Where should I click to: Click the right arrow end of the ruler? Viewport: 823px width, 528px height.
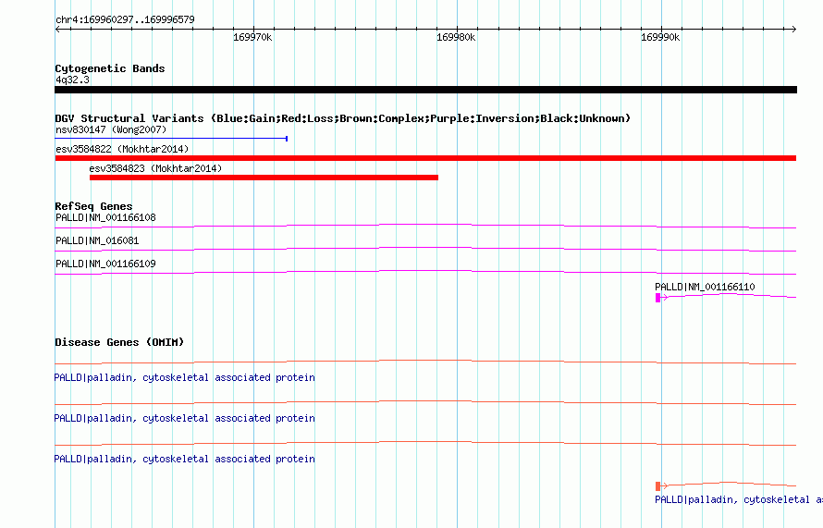(x=794, y=30)
